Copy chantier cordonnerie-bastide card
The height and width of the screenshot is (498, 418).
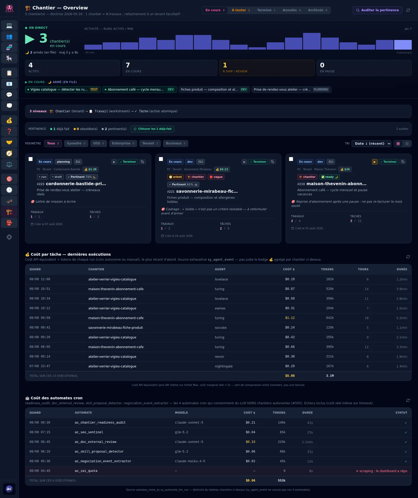coord(142,162)
